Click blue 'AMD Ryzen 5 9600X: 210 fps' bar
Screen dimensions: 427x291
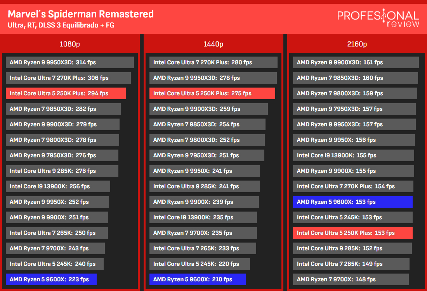tap(198, 279)
